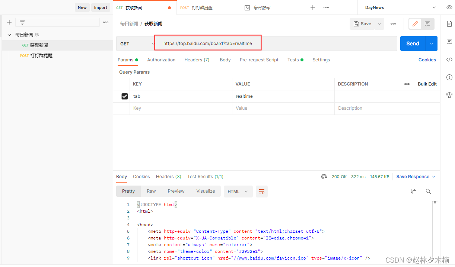Open the Test Results (1/1) tab

click(206, 177)
